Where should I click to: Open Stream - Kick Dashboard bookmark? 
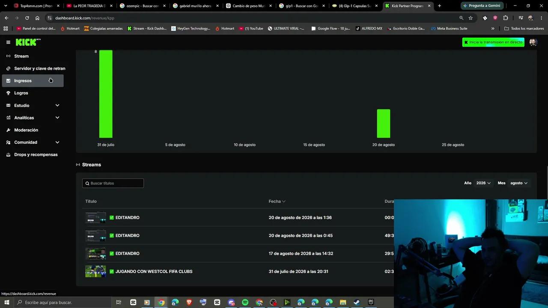click(147, 29)
